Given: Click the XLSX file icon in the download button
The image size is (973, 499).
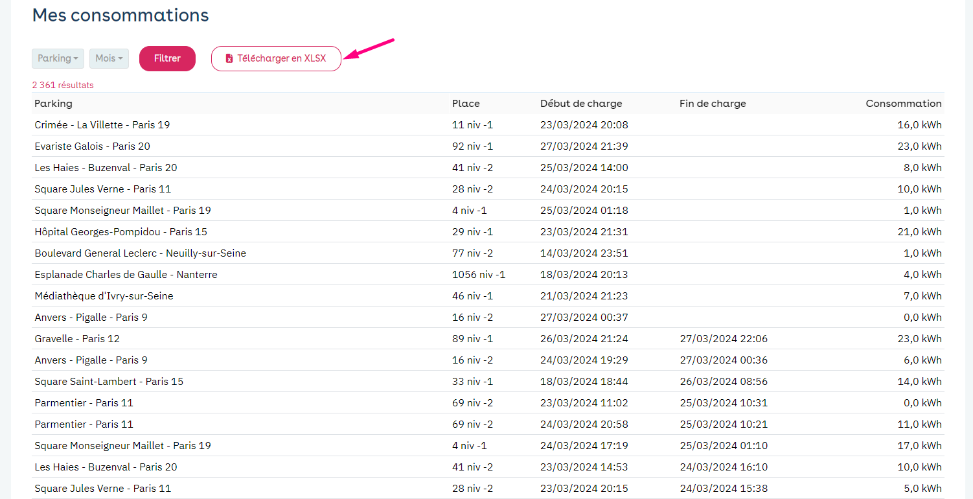Looking at the screenshot, I should click(x=229, y=58).
